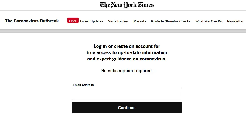Click the word 'Times' in the masthead
Screen dimensions: 246x114
[x=145, y=5]
